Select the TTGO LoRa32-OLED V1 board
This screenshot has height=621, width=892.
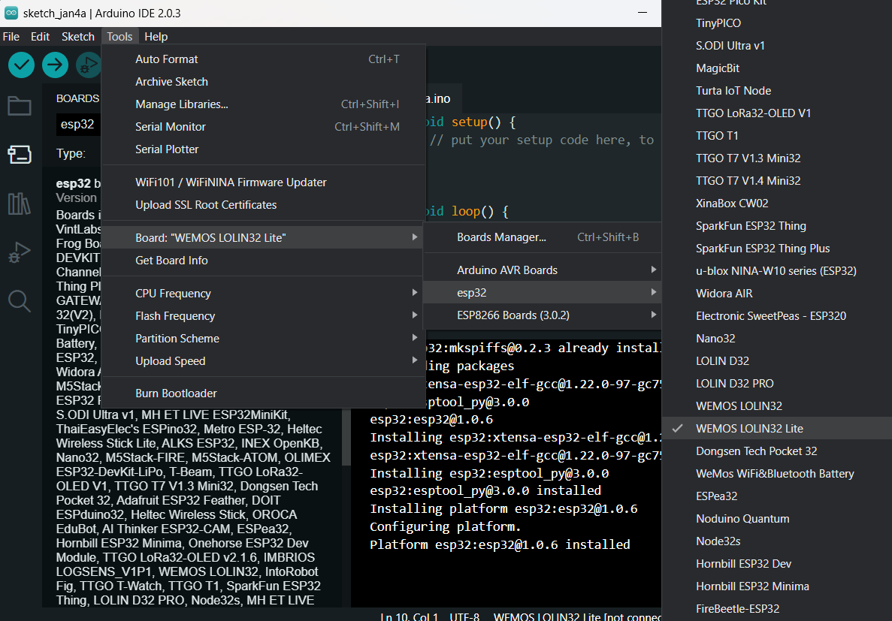pos(776,113)
